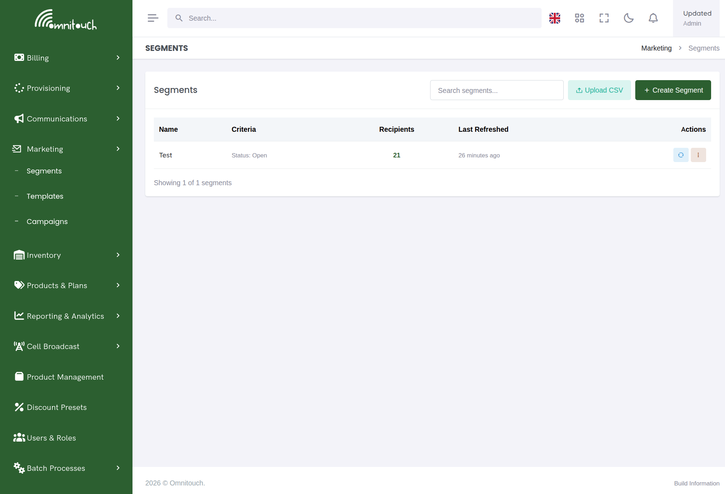Expand the Inventory menu chevron
Viewport: 725px width, 494px height.
tap(118, 255)
